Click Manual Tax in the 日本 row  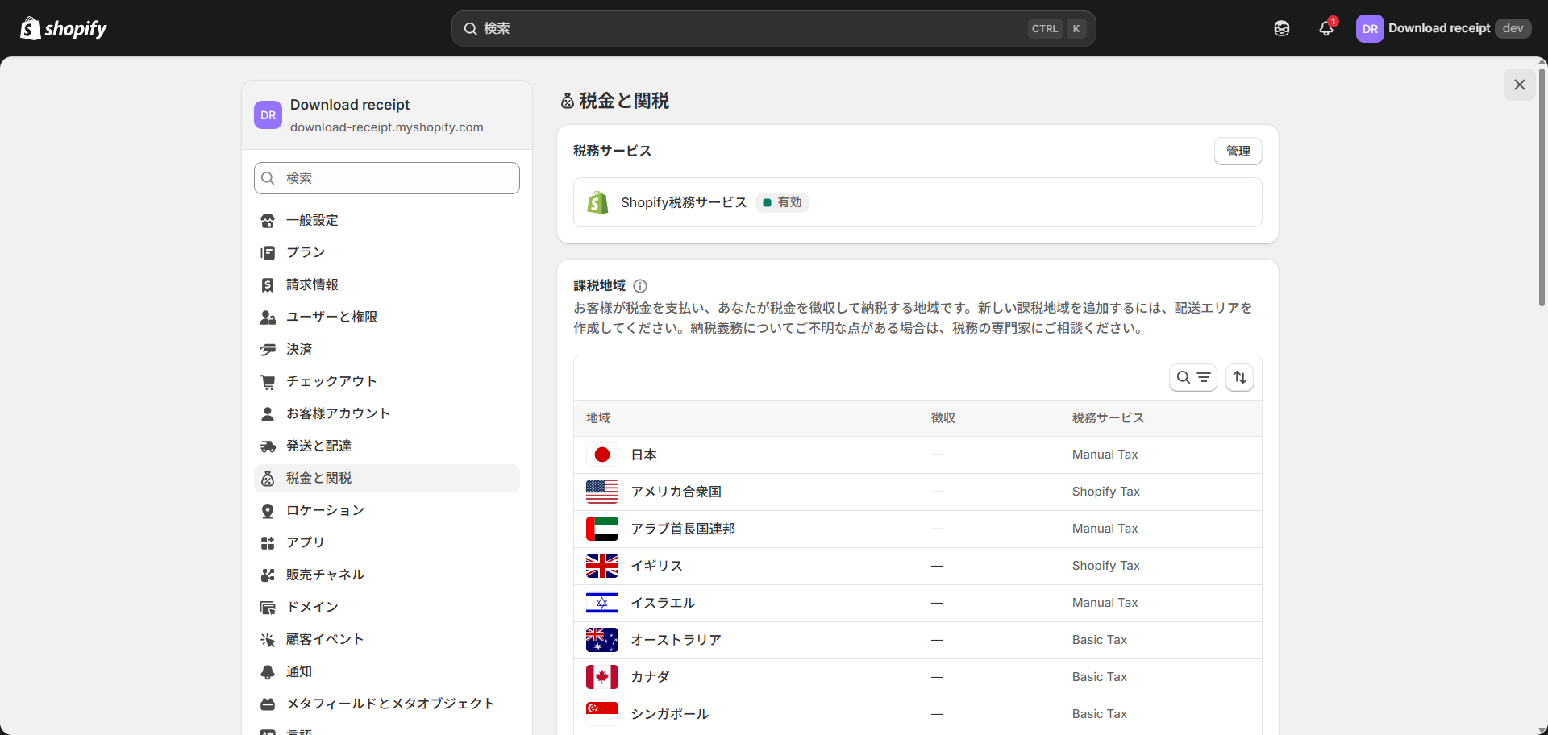pos(1105,455)
